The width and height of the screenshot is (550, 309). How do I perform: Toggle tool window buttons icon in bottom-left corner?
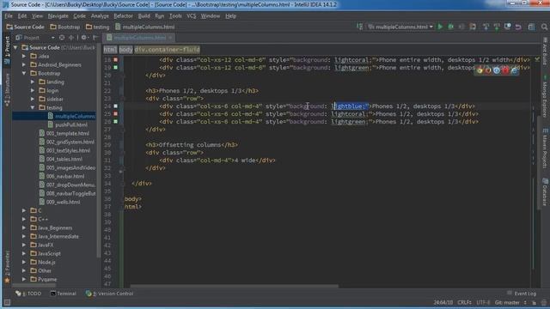click(7, 302)
